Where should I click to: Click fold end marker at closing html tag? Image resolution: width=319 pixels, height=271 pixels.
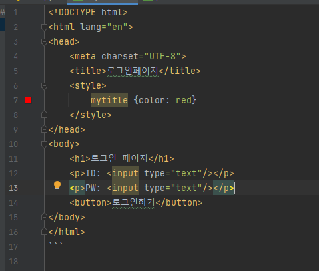click(x=44, y=232)
